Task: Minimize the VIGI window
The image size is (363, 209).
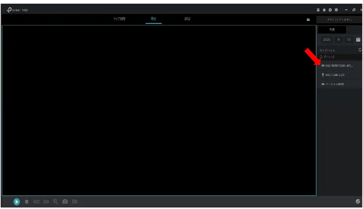Action: click(x=346, y=10)
